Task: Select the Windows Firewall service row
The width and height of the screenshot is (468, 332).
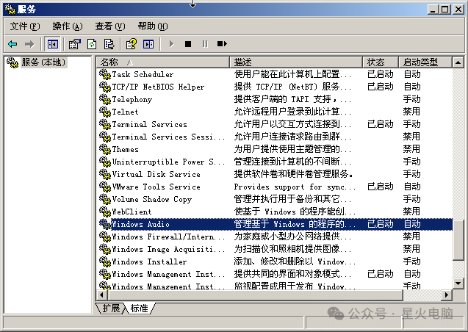Action: tap(168, 237)
